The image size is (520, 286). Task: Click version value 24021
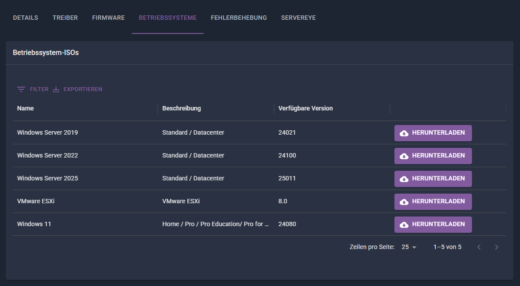point(287,132)
